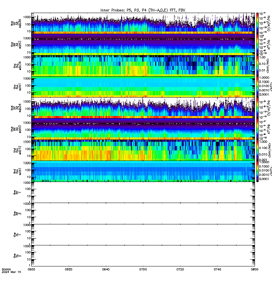Click inside the thd fff edc34 spectrogram
The width and height of the screenshot is (272, 290).
point(143,108)
